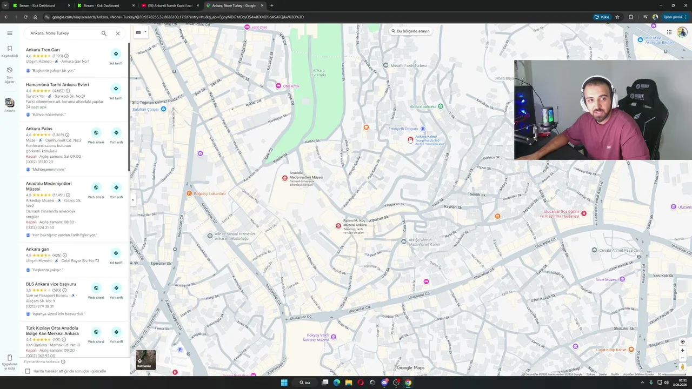Zoom in on the map
This screenshot has width=692, height=389.
[x=682, y=350]
